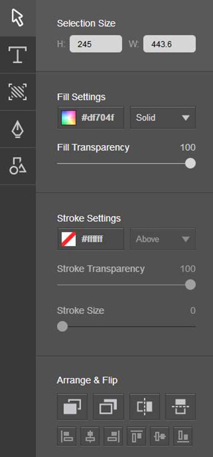Click the Fill Transparency slider handle
This screenshot has height=457, width=213.
(190, 163)
